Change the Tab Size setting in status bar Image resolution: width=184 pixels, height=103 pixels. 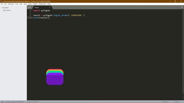165,102
